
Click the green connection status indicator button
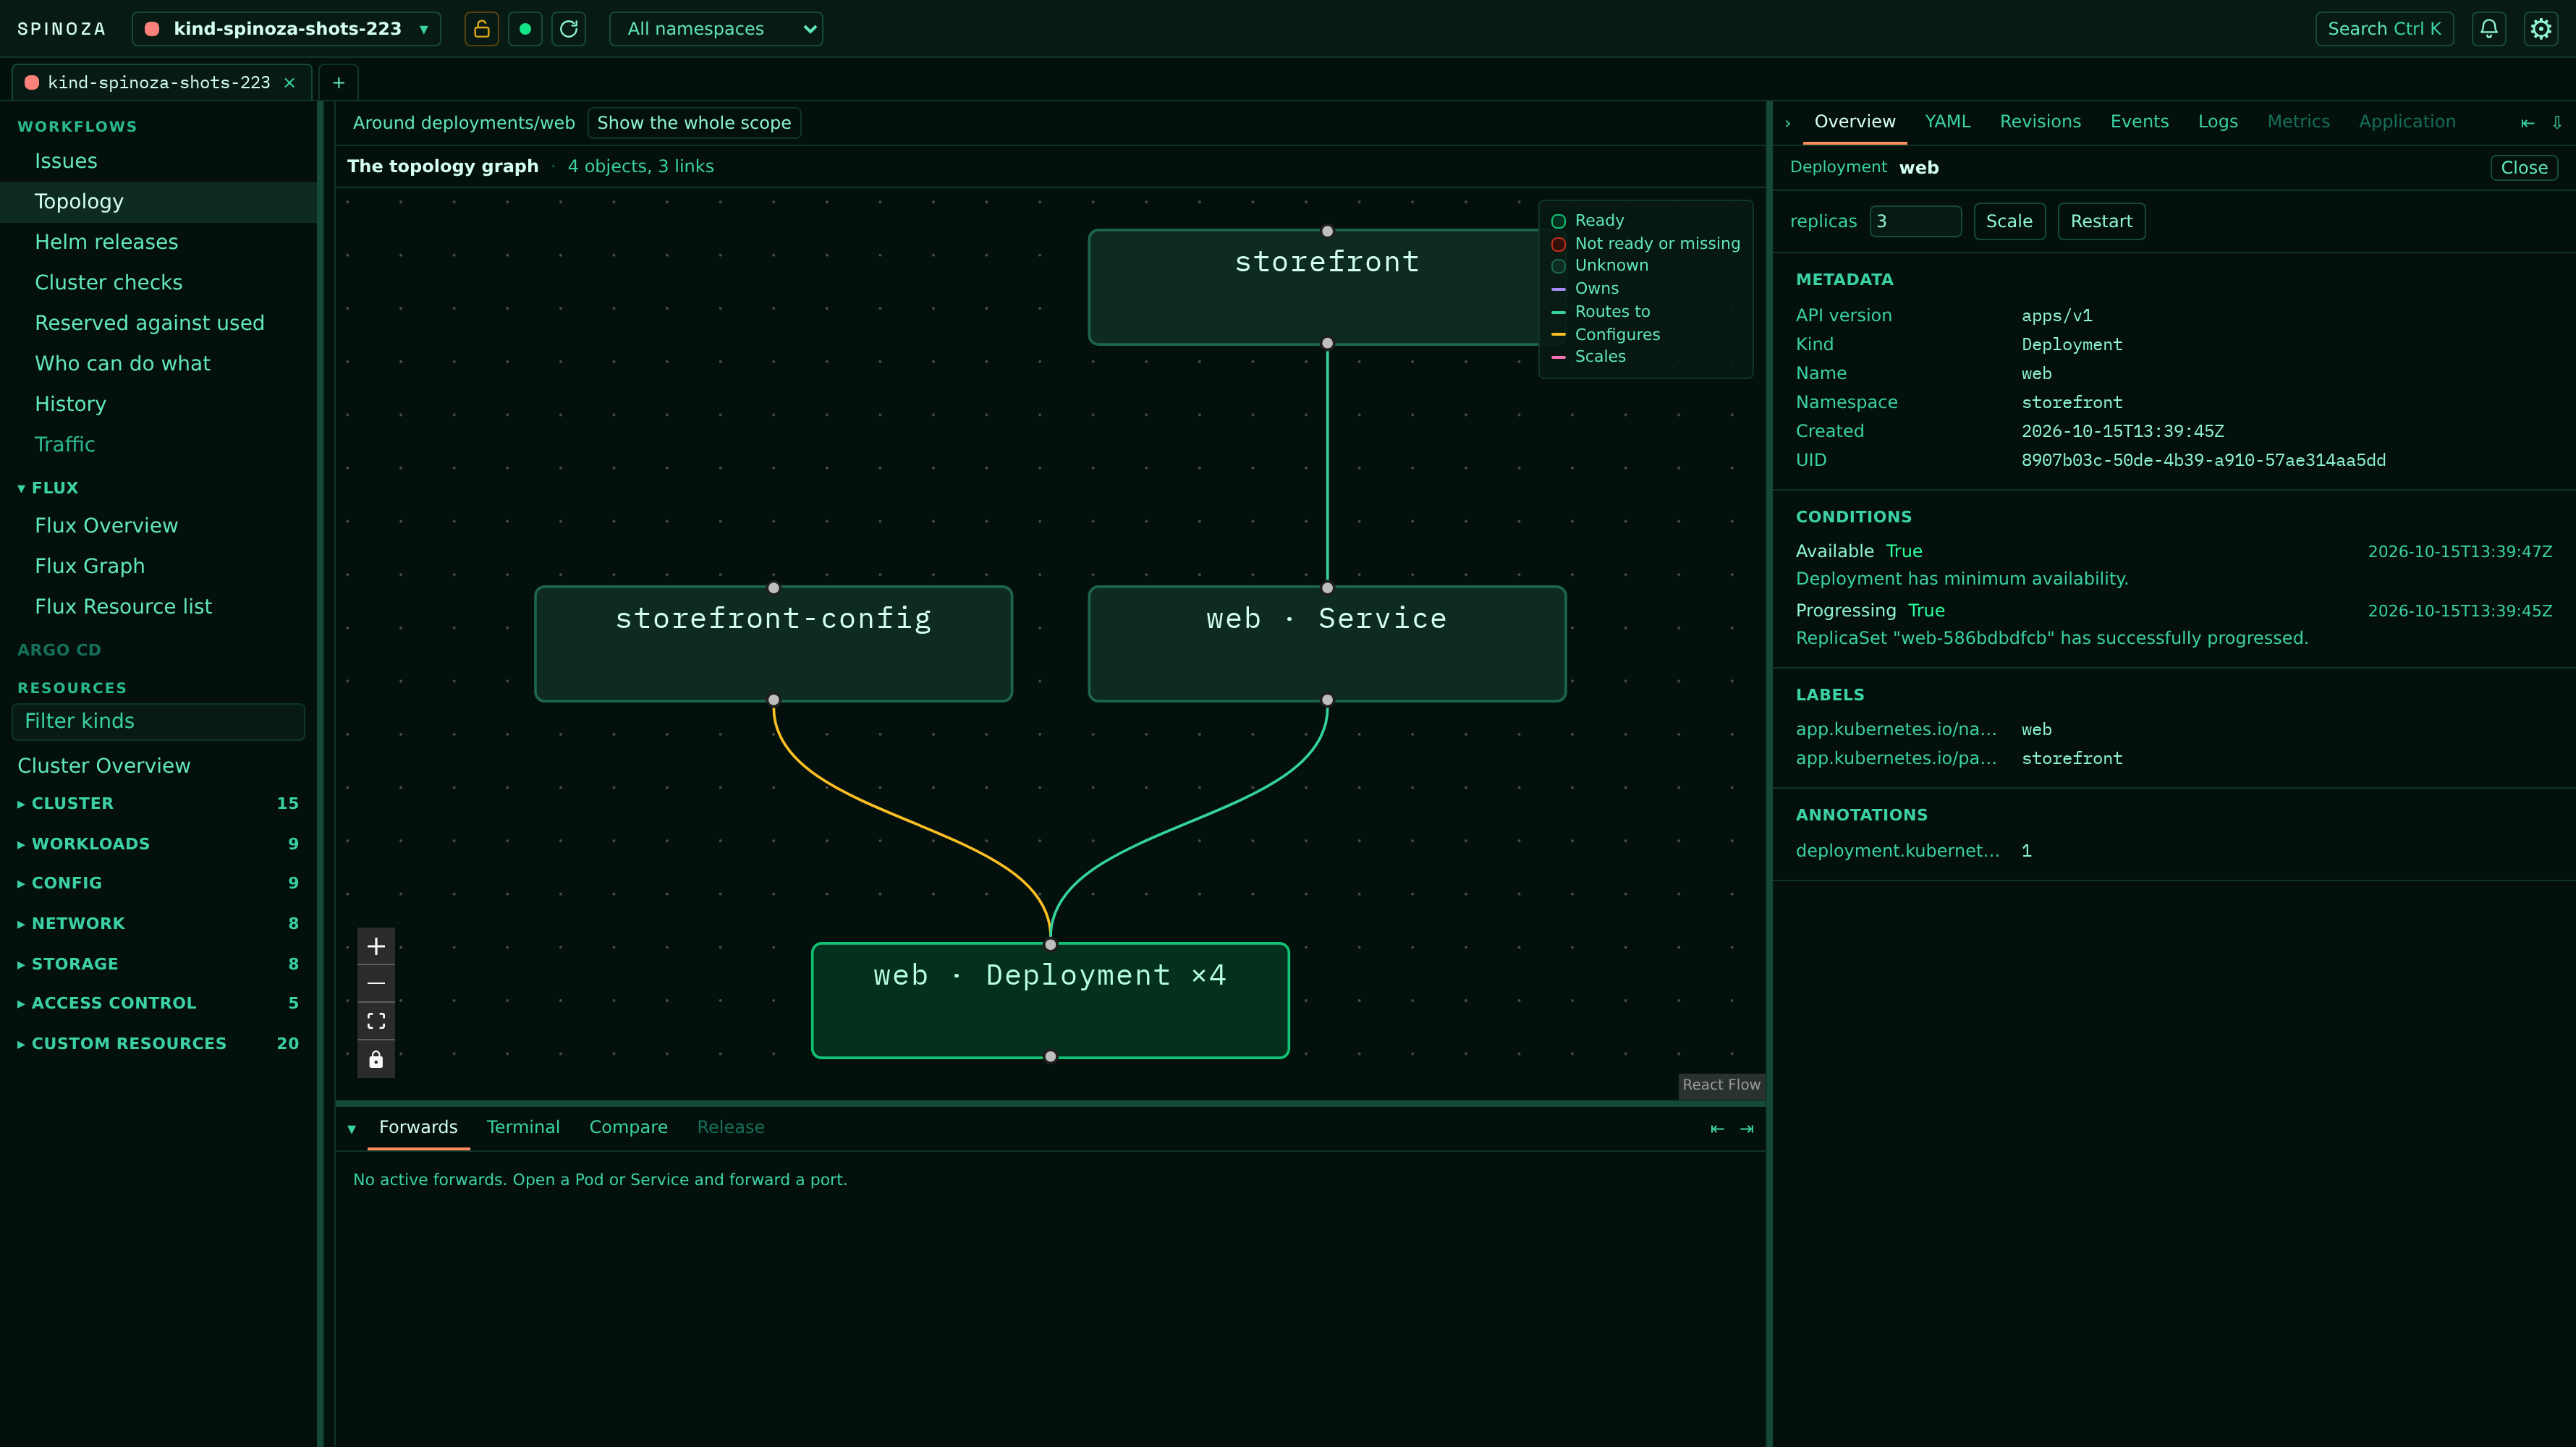tap(525, 29)
